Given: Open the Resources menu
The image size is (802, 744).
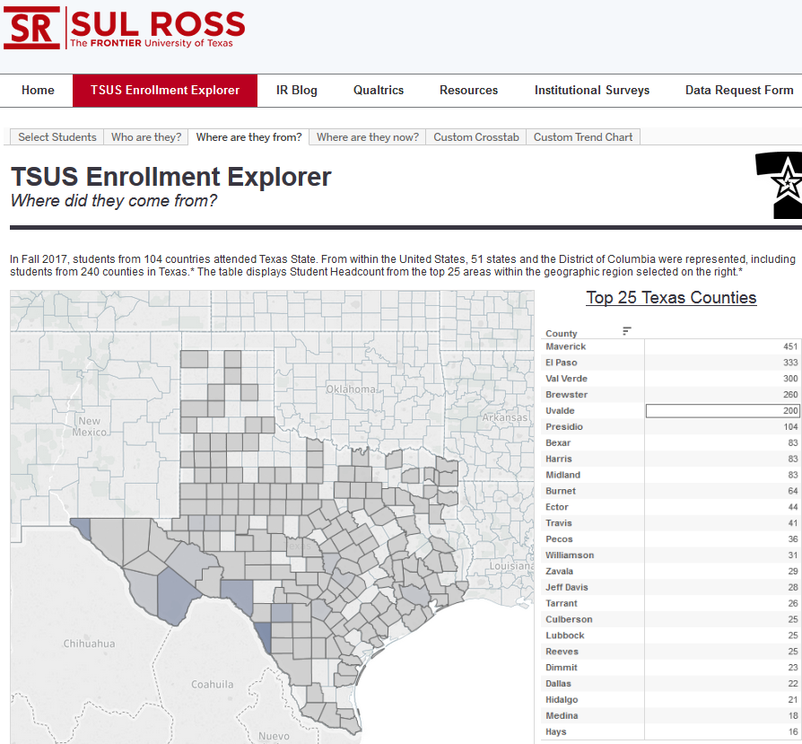Looking at the screenshot, I should tap(468, 90).
